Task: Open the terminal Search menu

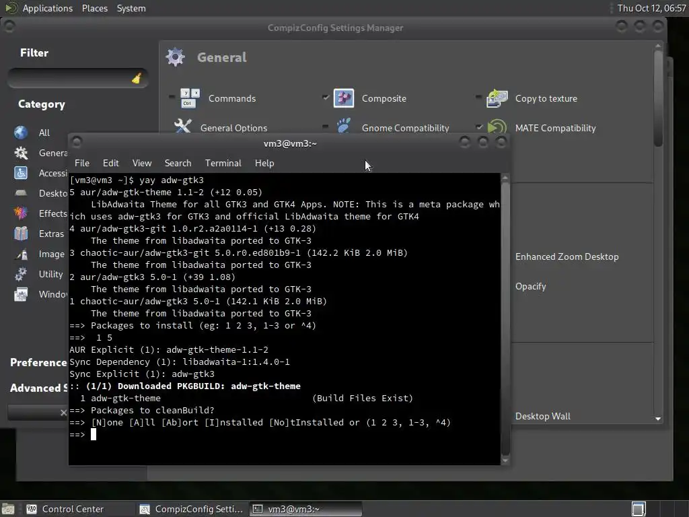Action: (x=178, y=163)
